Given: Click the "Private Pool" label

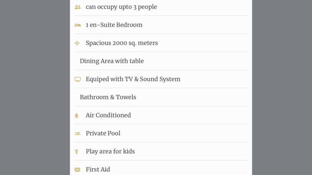Looking at the screenshot, I should point(103,133).
